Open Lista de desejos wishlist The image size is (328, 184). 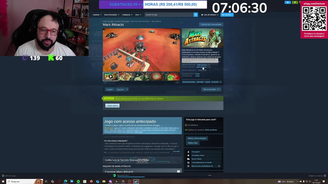[x=210, y=15]
